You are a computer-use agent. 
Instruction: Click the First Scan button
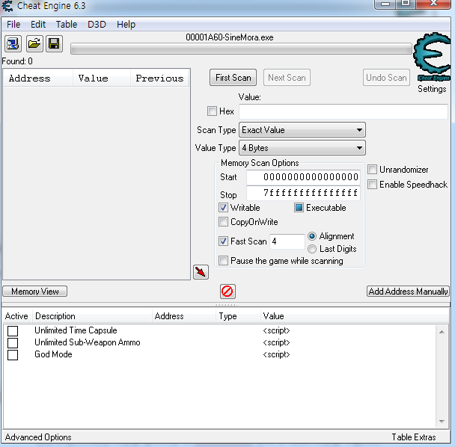click(233, 78)
